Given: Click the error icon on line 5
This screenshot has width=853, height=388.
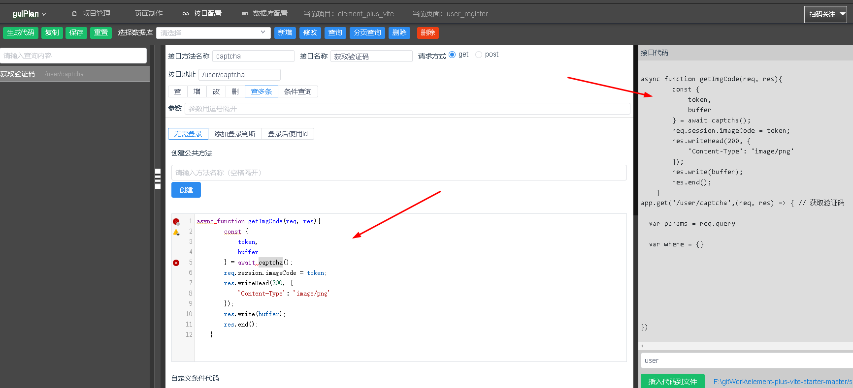Looking at the screenshot, I should tap(176, 263).
